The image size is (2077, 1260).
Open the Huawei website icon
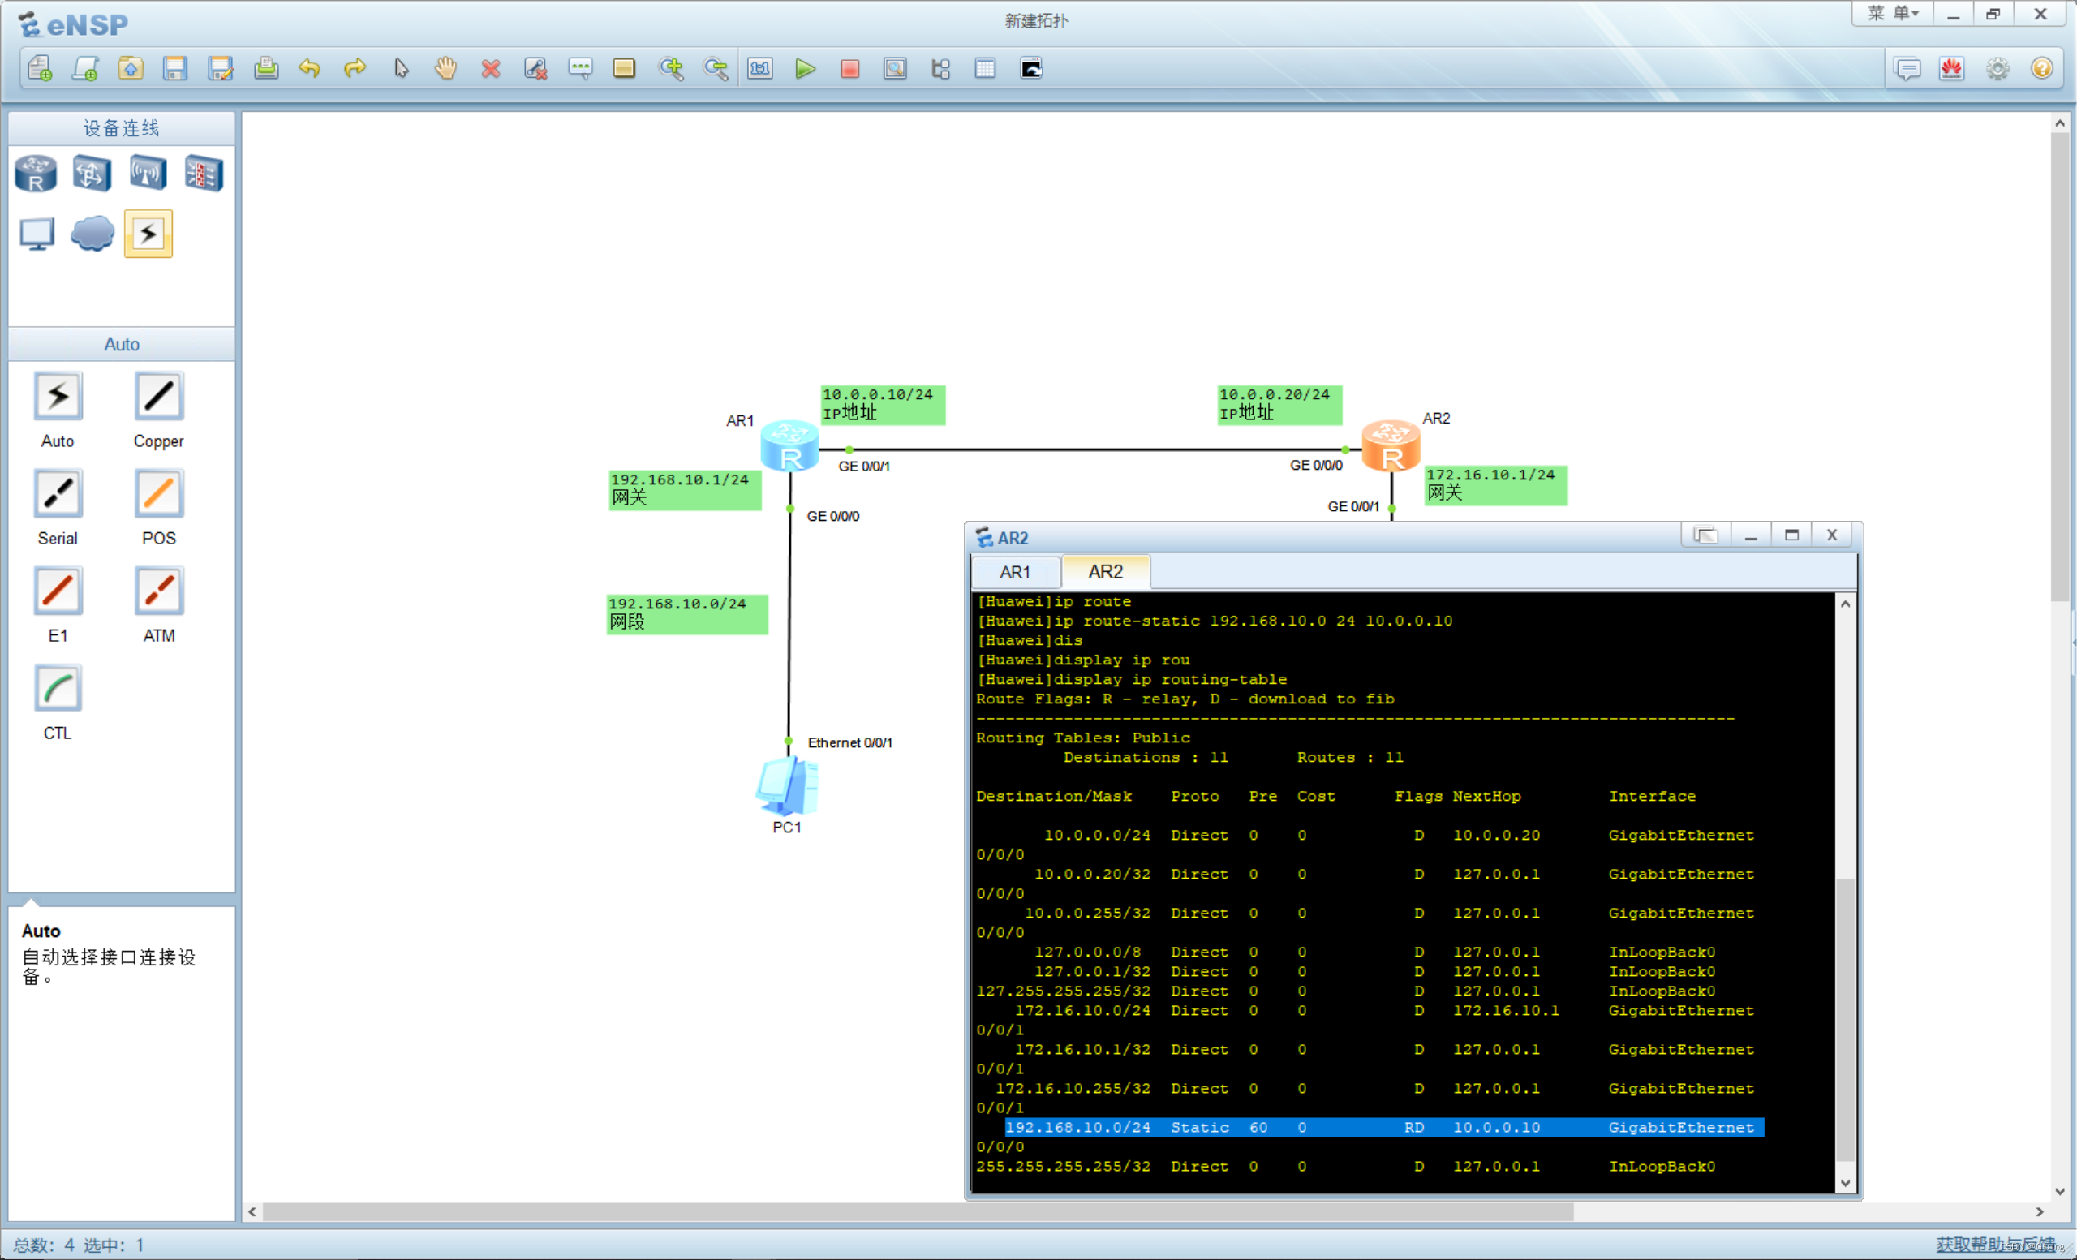coord(1951,68)
